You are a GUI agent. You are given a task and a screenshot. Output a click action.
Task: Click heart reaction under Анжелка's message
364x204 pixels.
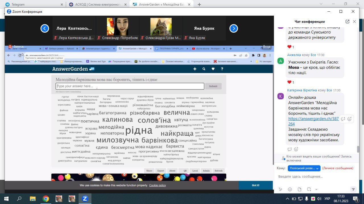coord(289,82)
